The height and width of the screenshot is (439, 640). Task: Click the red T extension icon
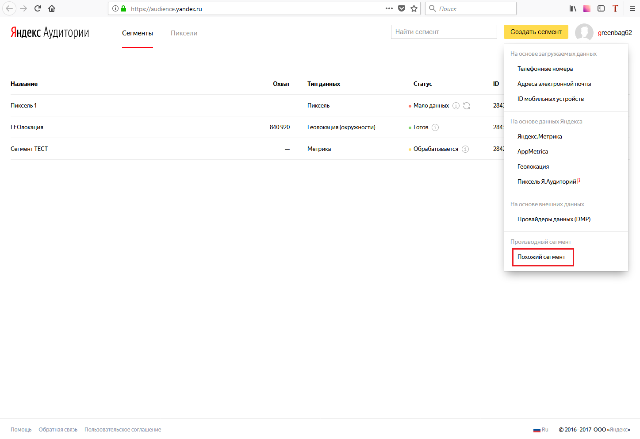615,8
